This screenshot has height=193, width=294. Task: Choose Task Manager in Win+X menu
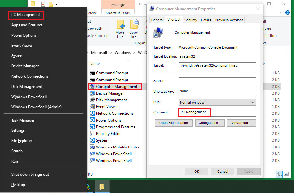pos(23,120)
